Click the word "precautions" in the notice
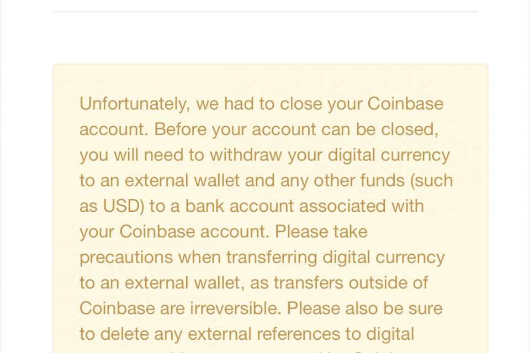Screen dimensions: 530x353 [x=126, y=258]
